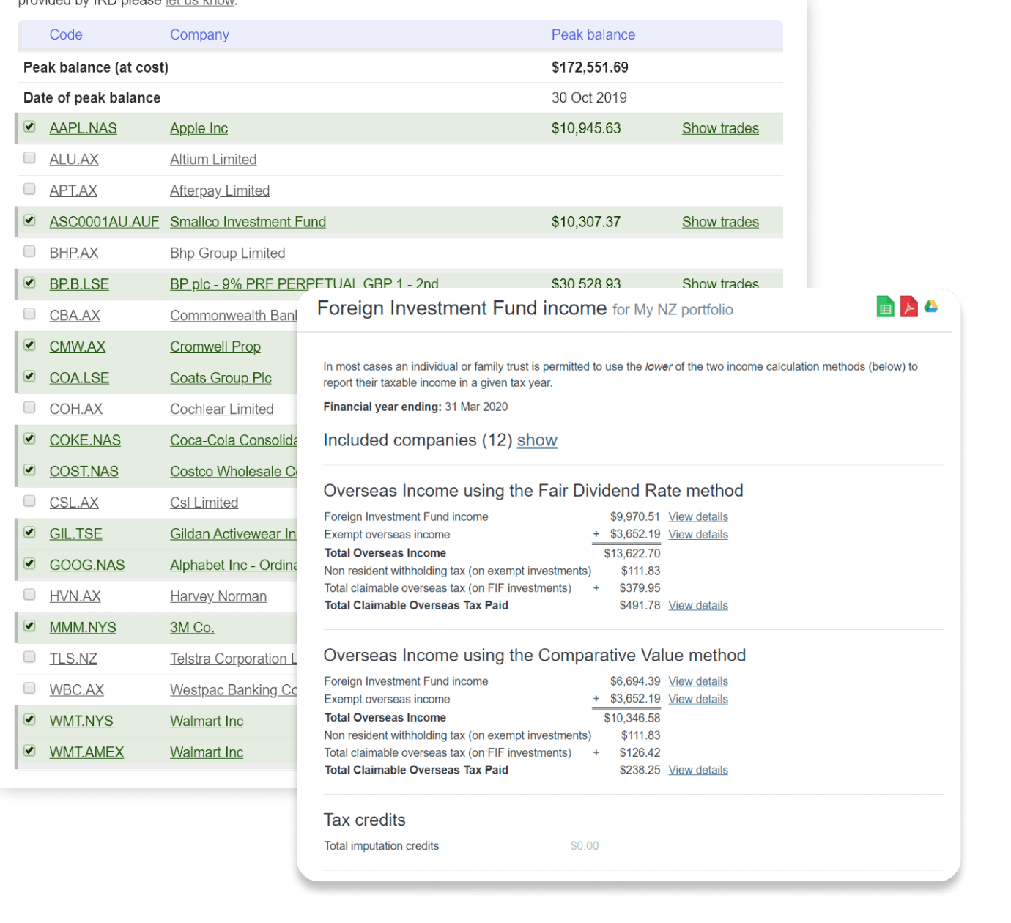
Task: Uncheck the WMT.NYS checkbox
Action: click(29, 719)
